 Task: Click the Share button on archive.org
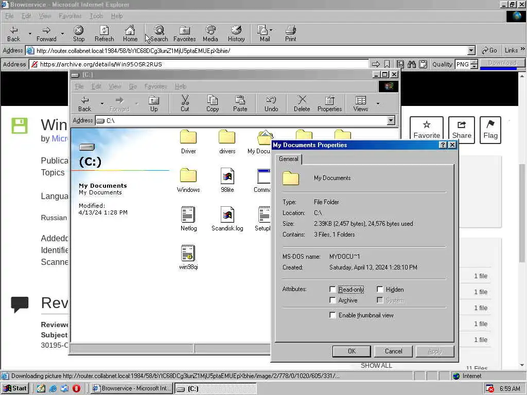(462, 130)
